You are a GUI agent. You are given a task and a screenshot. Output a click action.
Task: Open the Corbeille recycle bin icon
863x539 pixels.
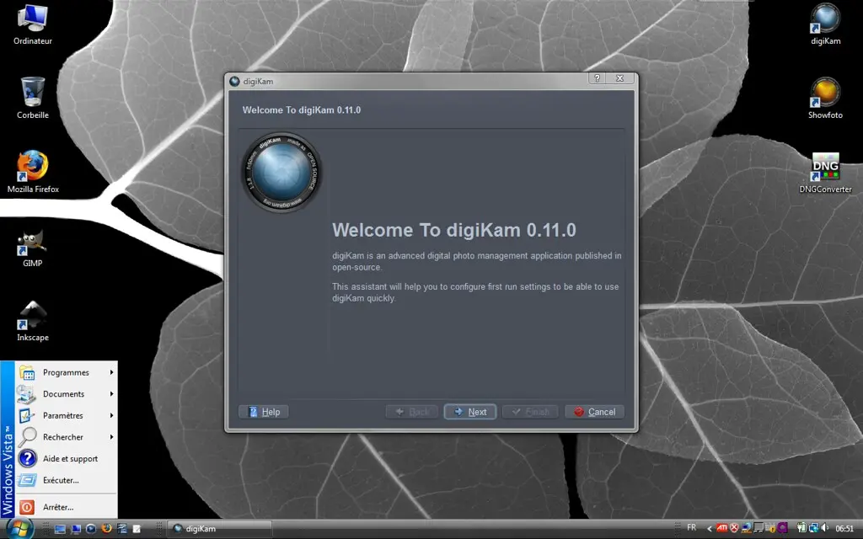(x=33, y=94)
